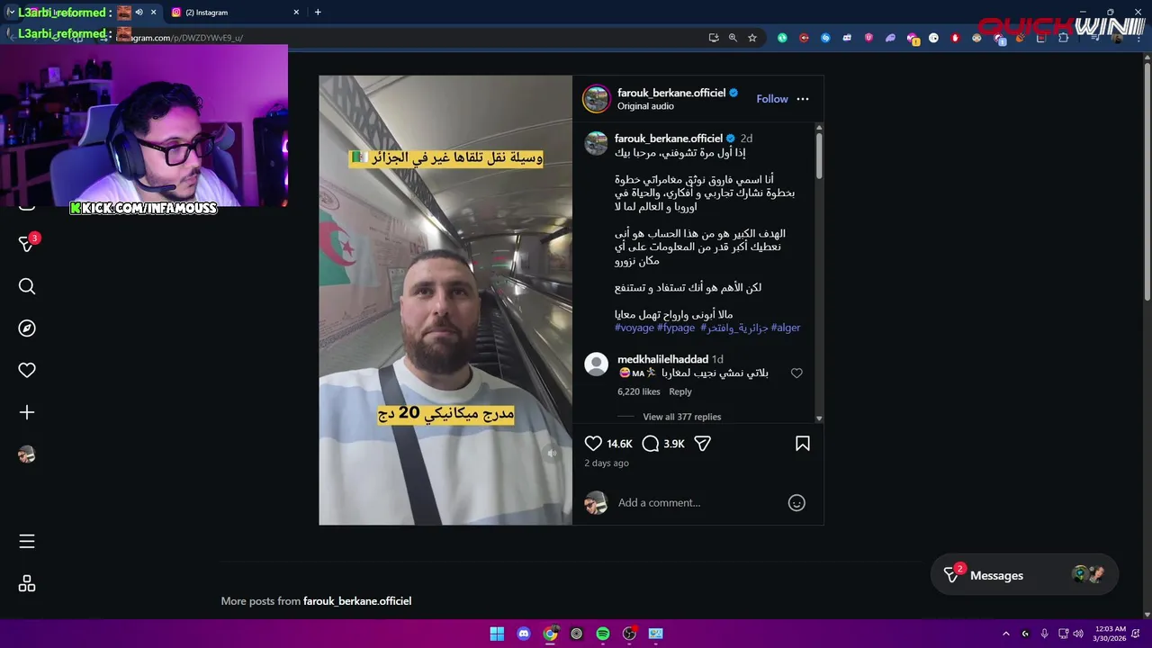The width and height of the screenshot is (1152, 648).
Task: Open the floating Messages button
Action: coord(1024,575)
